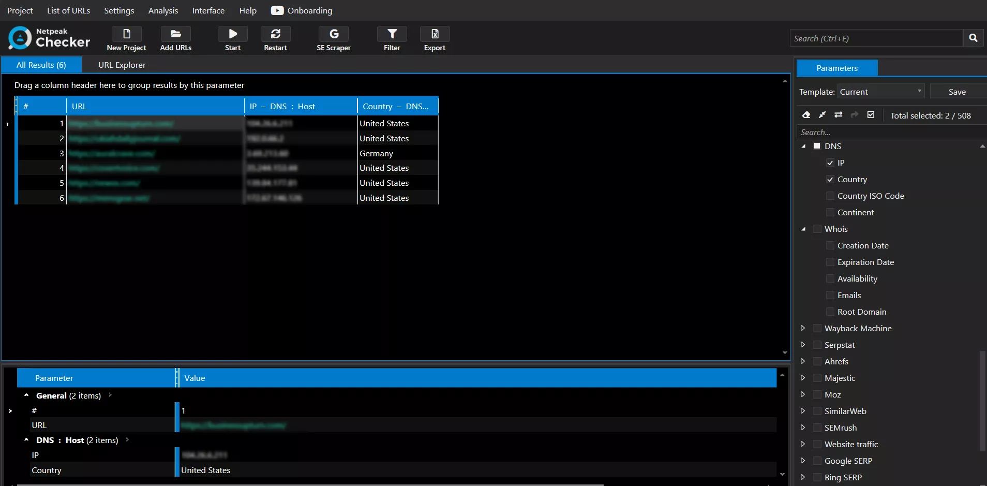This screenshot has height=486, width=987.
Task: Click the eraser icon in the Parameters panel
Action: [x=806, y=115]
